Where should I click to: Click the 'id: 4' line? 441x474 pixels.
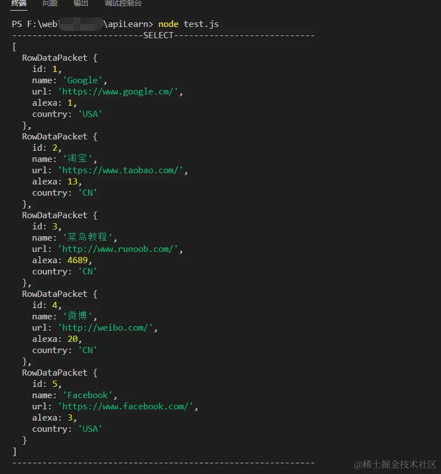pos(47,305)
